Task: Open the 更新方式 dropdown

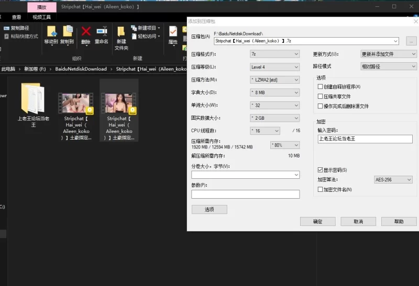Action: 389,54
